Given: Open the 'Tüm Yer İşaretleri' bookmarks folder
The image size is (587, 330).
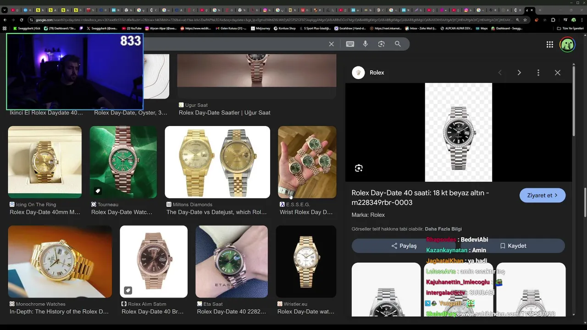Looking at the screenshot, I should (570, 28).
